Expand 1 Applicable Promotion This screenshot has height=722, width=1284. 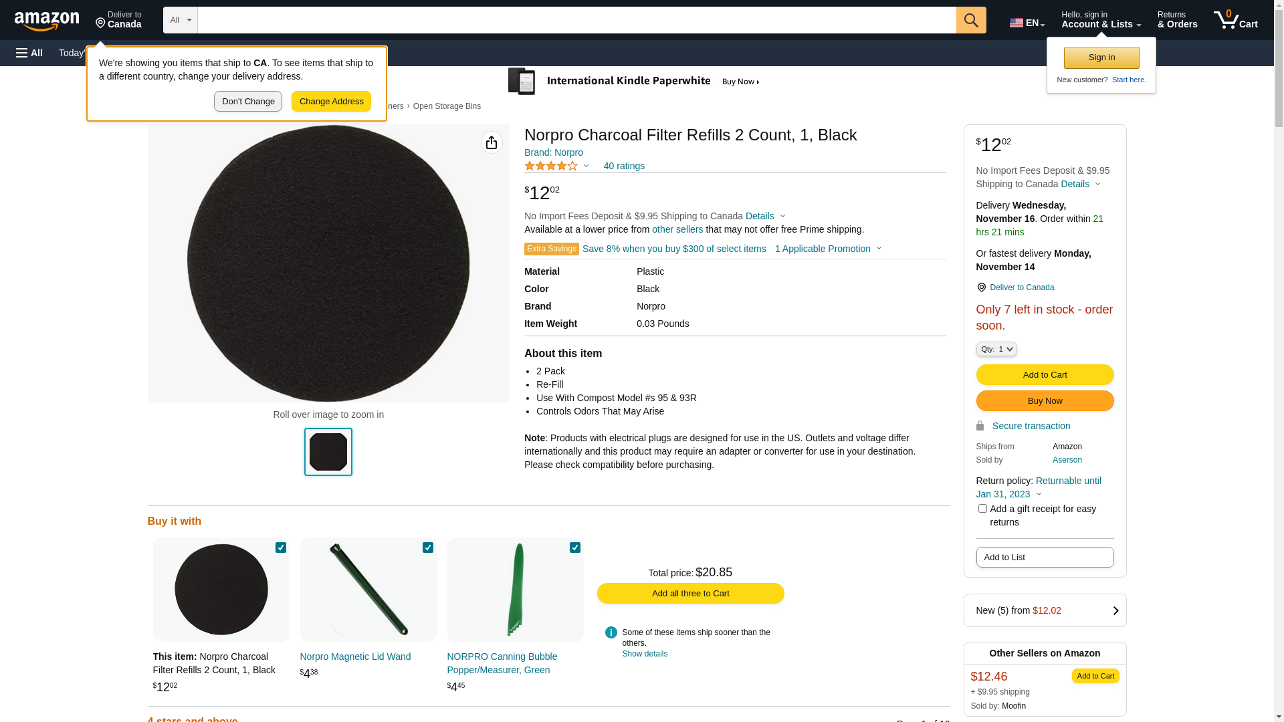(828, 249)
